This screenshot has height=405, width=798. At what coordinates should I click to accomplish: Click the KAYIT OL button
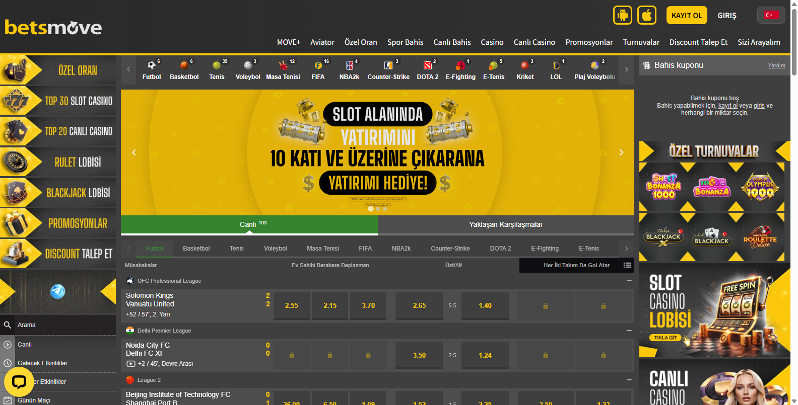point(687,15)
